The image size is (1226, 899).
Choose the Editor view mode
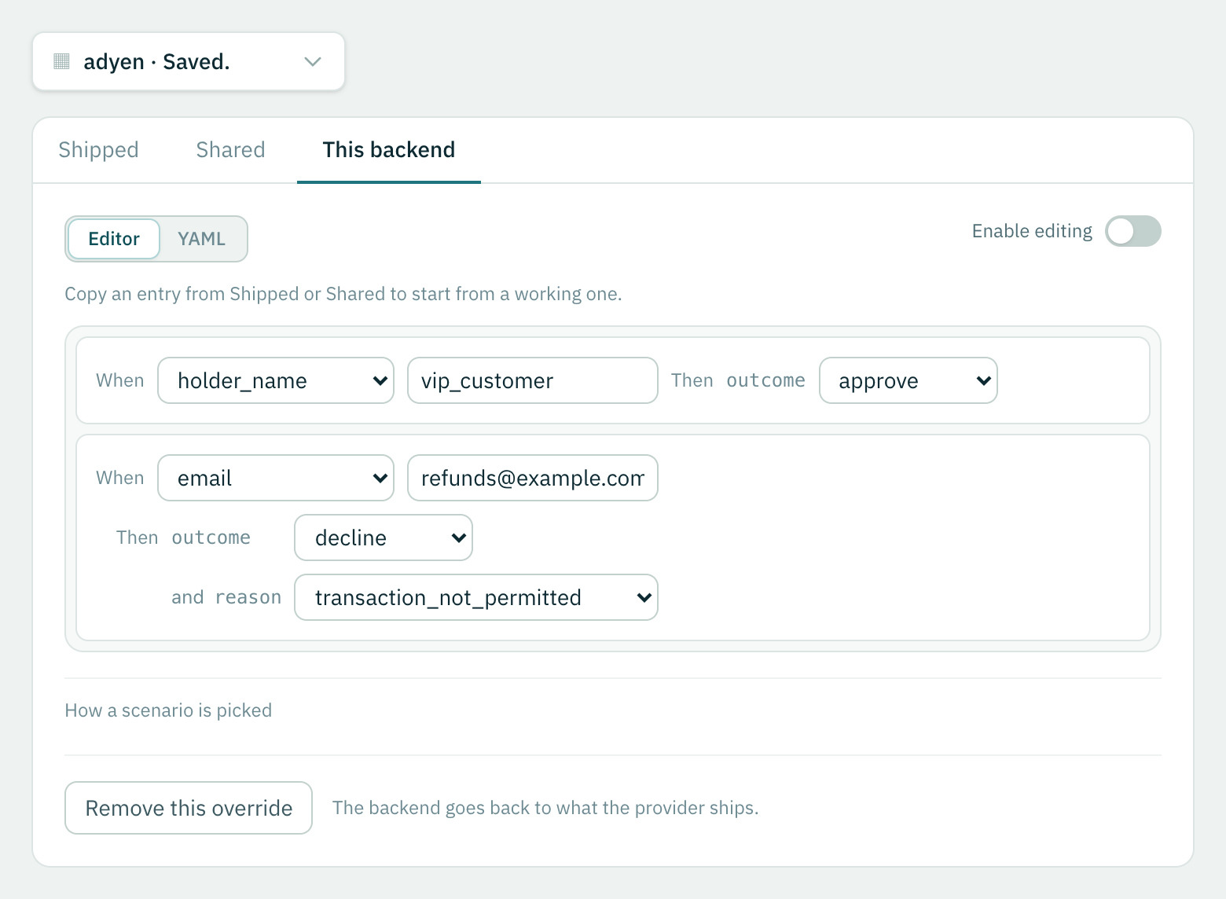pos(114,239)
